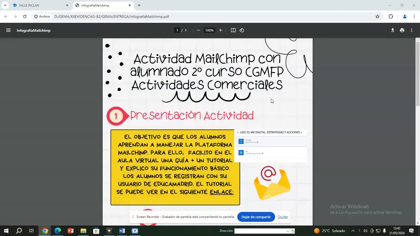Screen dimensions: 420x236
Task: Open the PDF viewer sidebar menu
Action: (8, 30)
